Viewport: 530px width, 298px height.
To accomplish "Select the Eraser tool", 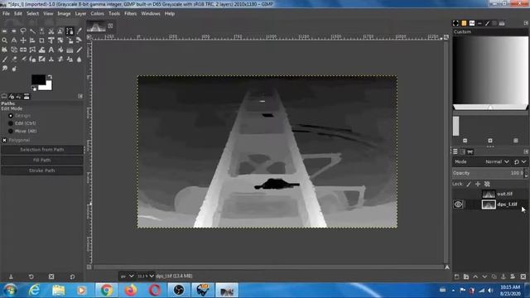I will coord(14,60).
